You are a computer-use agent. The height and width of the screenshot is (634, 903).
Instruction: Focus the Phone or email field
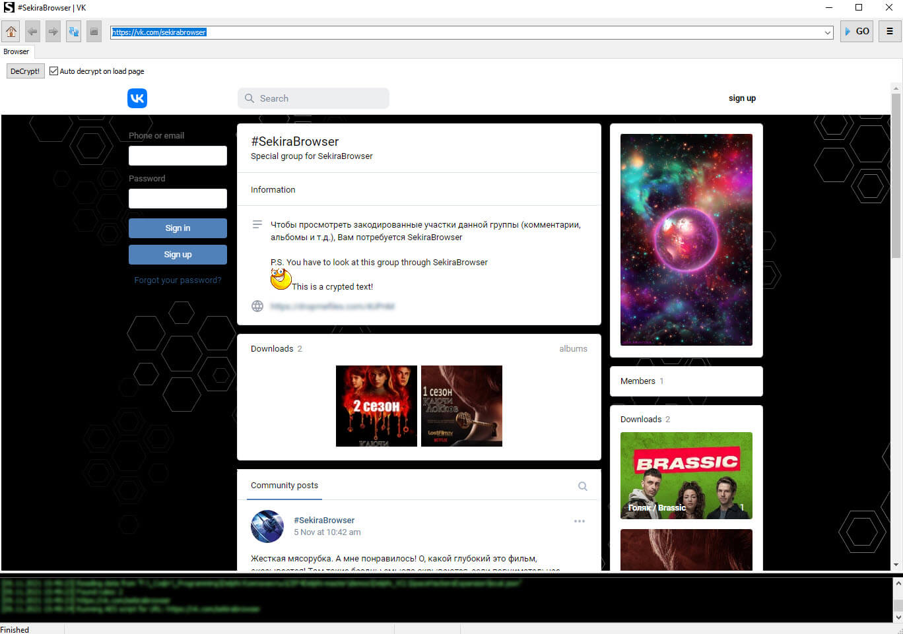click(x=178, y=156)
